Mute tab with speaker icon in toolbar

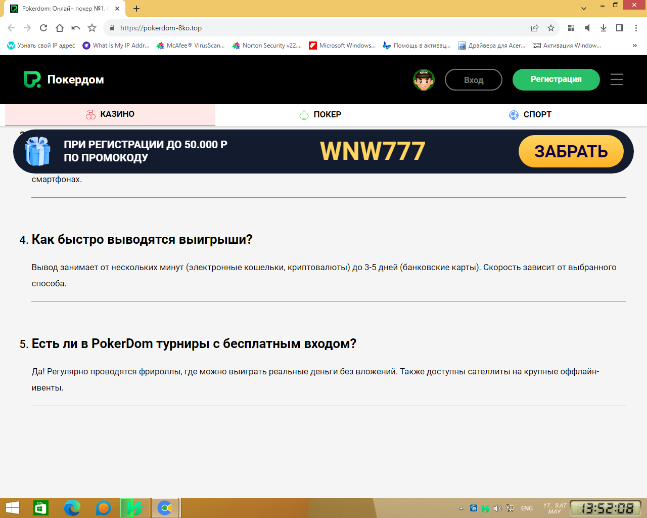coord(587,28)
